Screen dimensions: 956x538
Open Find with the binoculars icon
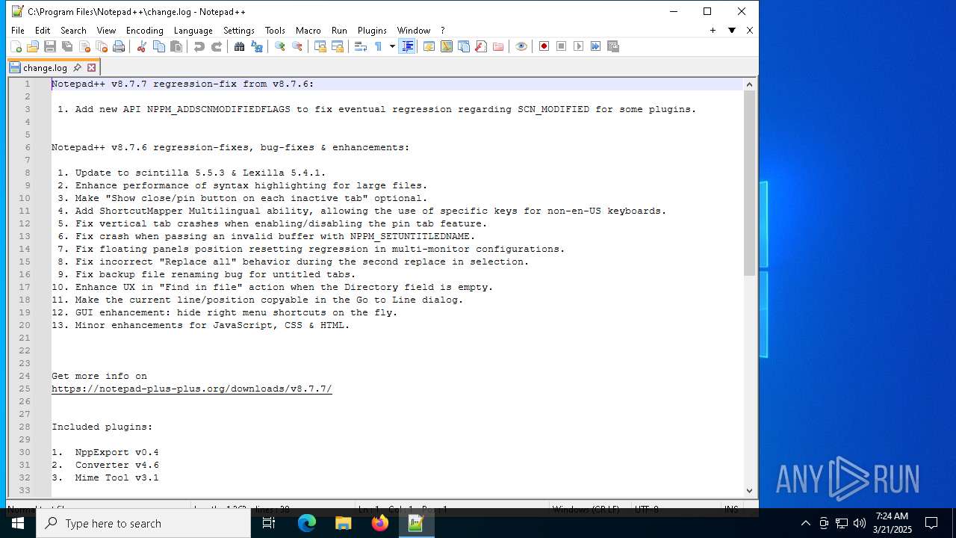pyautogui.click(x=239, y=46)
